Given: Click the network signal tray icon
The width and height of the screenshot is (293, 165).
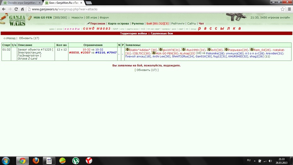Looking at the screenshot, I should pos(265,161).
